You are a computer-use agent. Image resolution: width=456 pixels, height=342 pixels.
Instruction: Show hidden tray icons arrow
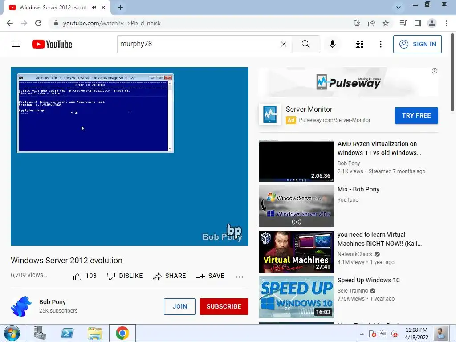click(x=362, y=334)
